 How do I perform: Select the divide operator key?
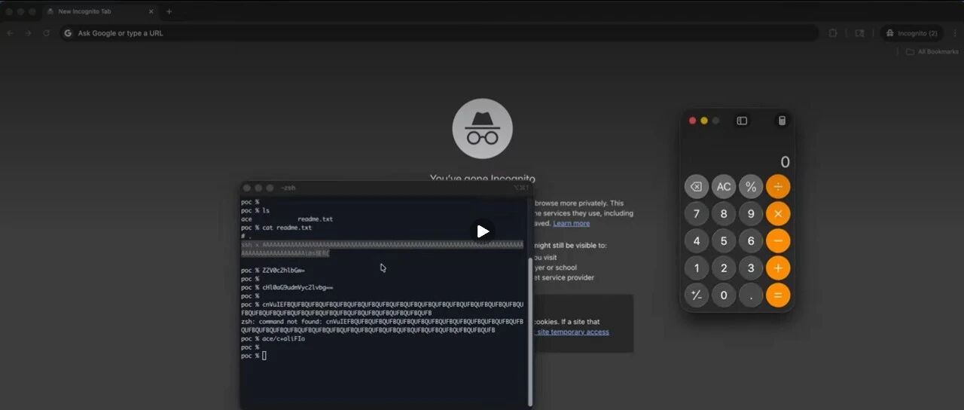click(778, 186)
